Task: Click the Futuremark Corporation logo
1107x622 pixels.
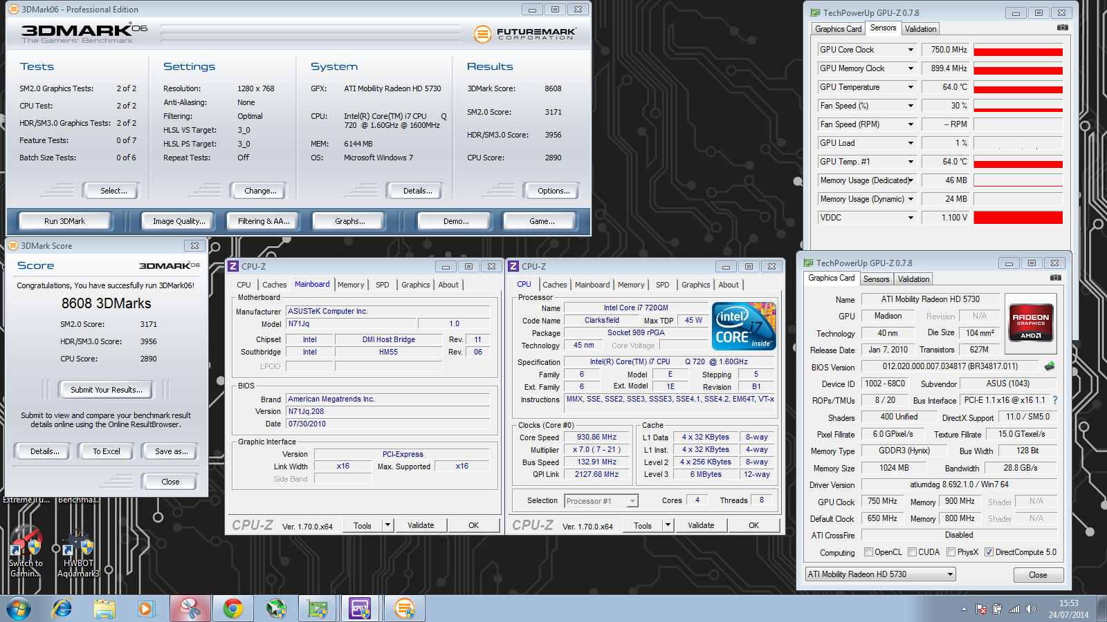Action: [x=526, y=33]
